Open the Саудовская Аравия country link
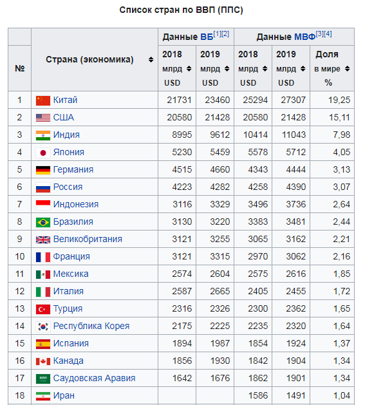This screenshot has width=365, height=405. [94, 378]
